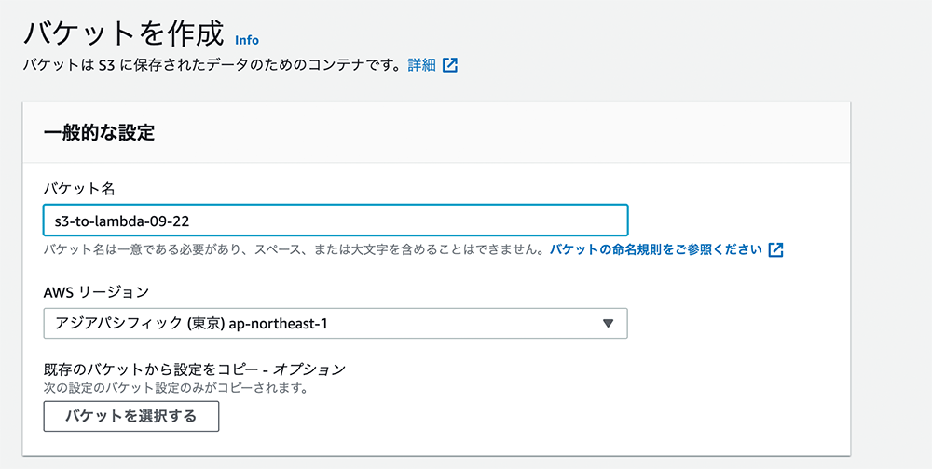Image resolution: width=932 pixels, height=469 pixels.
Task: Click the s3-to-lambda-09-22 text in field
Action: 122,221
